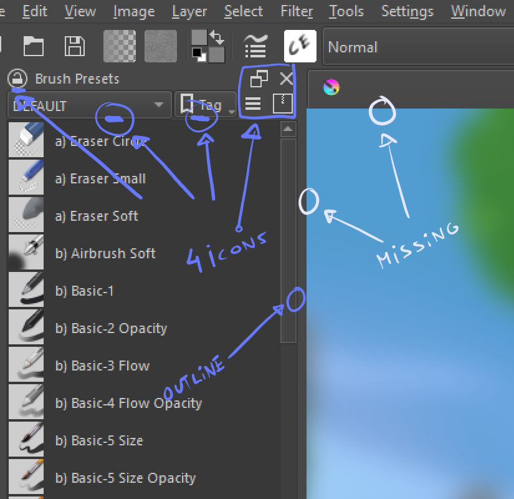Open the Image menu
Screen dimensions: 514x499
[x=134, y=12]
